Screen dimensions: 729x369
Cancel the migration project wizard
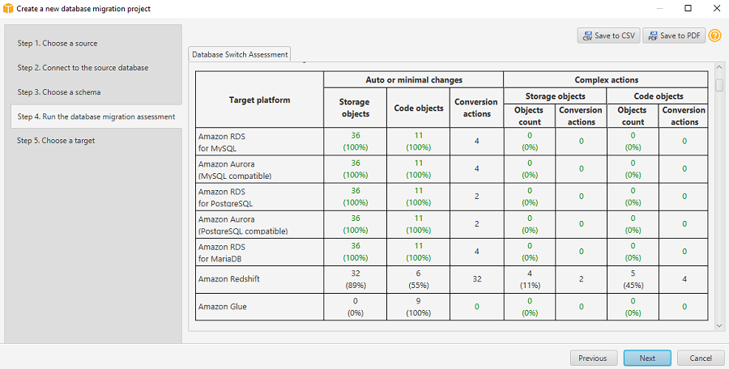pyautogui.click(x=701, y=358)
